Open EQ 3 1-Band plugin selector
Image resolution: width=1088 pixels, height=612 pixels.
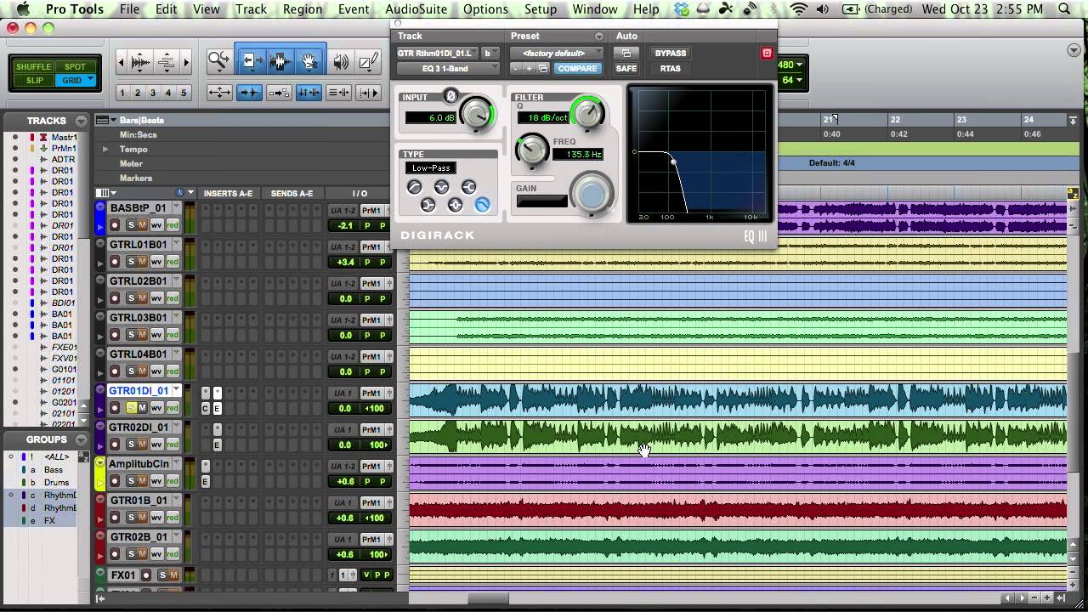click(x=447, y=69)
